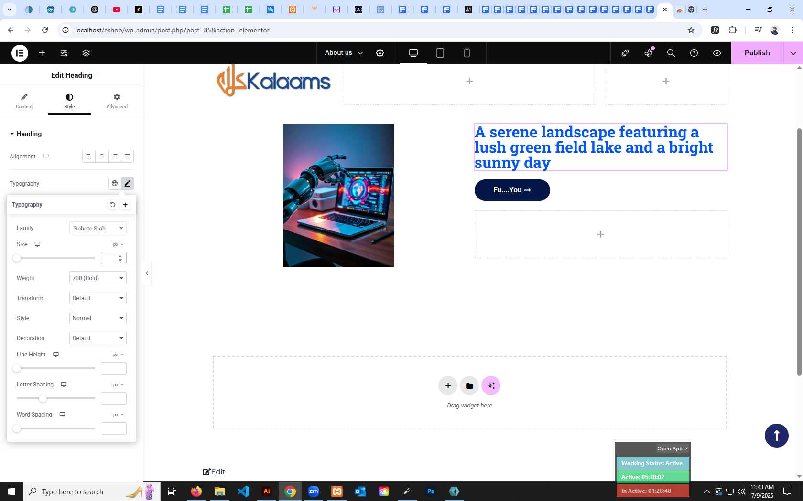This screenshot has width=803, height=501.
Task: Adjust the Letter Spacing slider handle
Action: 43,398
